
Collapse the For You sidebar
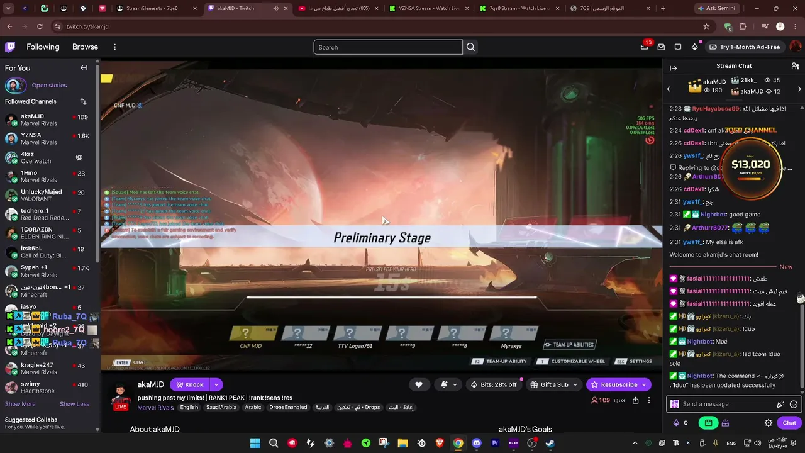(x=84, y=68)
